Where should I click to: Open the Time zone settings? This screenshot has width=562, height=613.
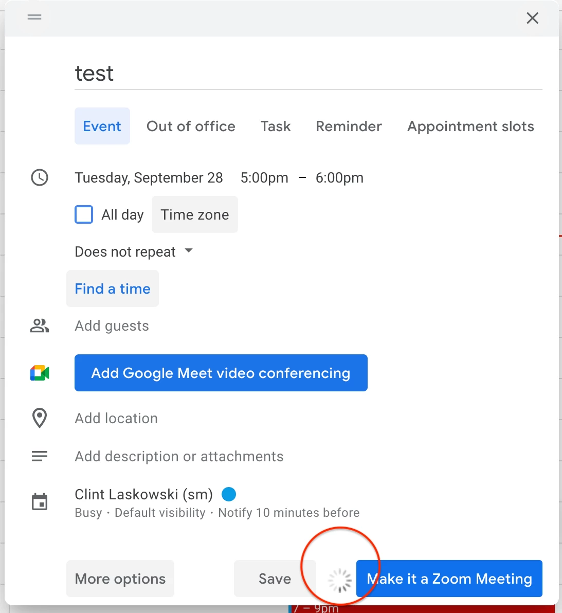pyautogui.click(x=195, y=214)
